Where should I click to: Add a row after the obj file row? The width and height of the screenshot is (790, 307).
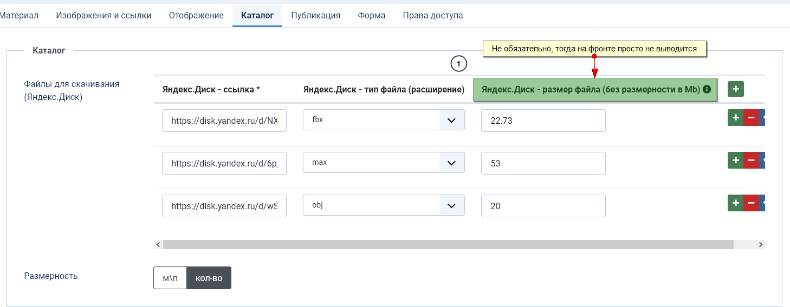point(735,203)
